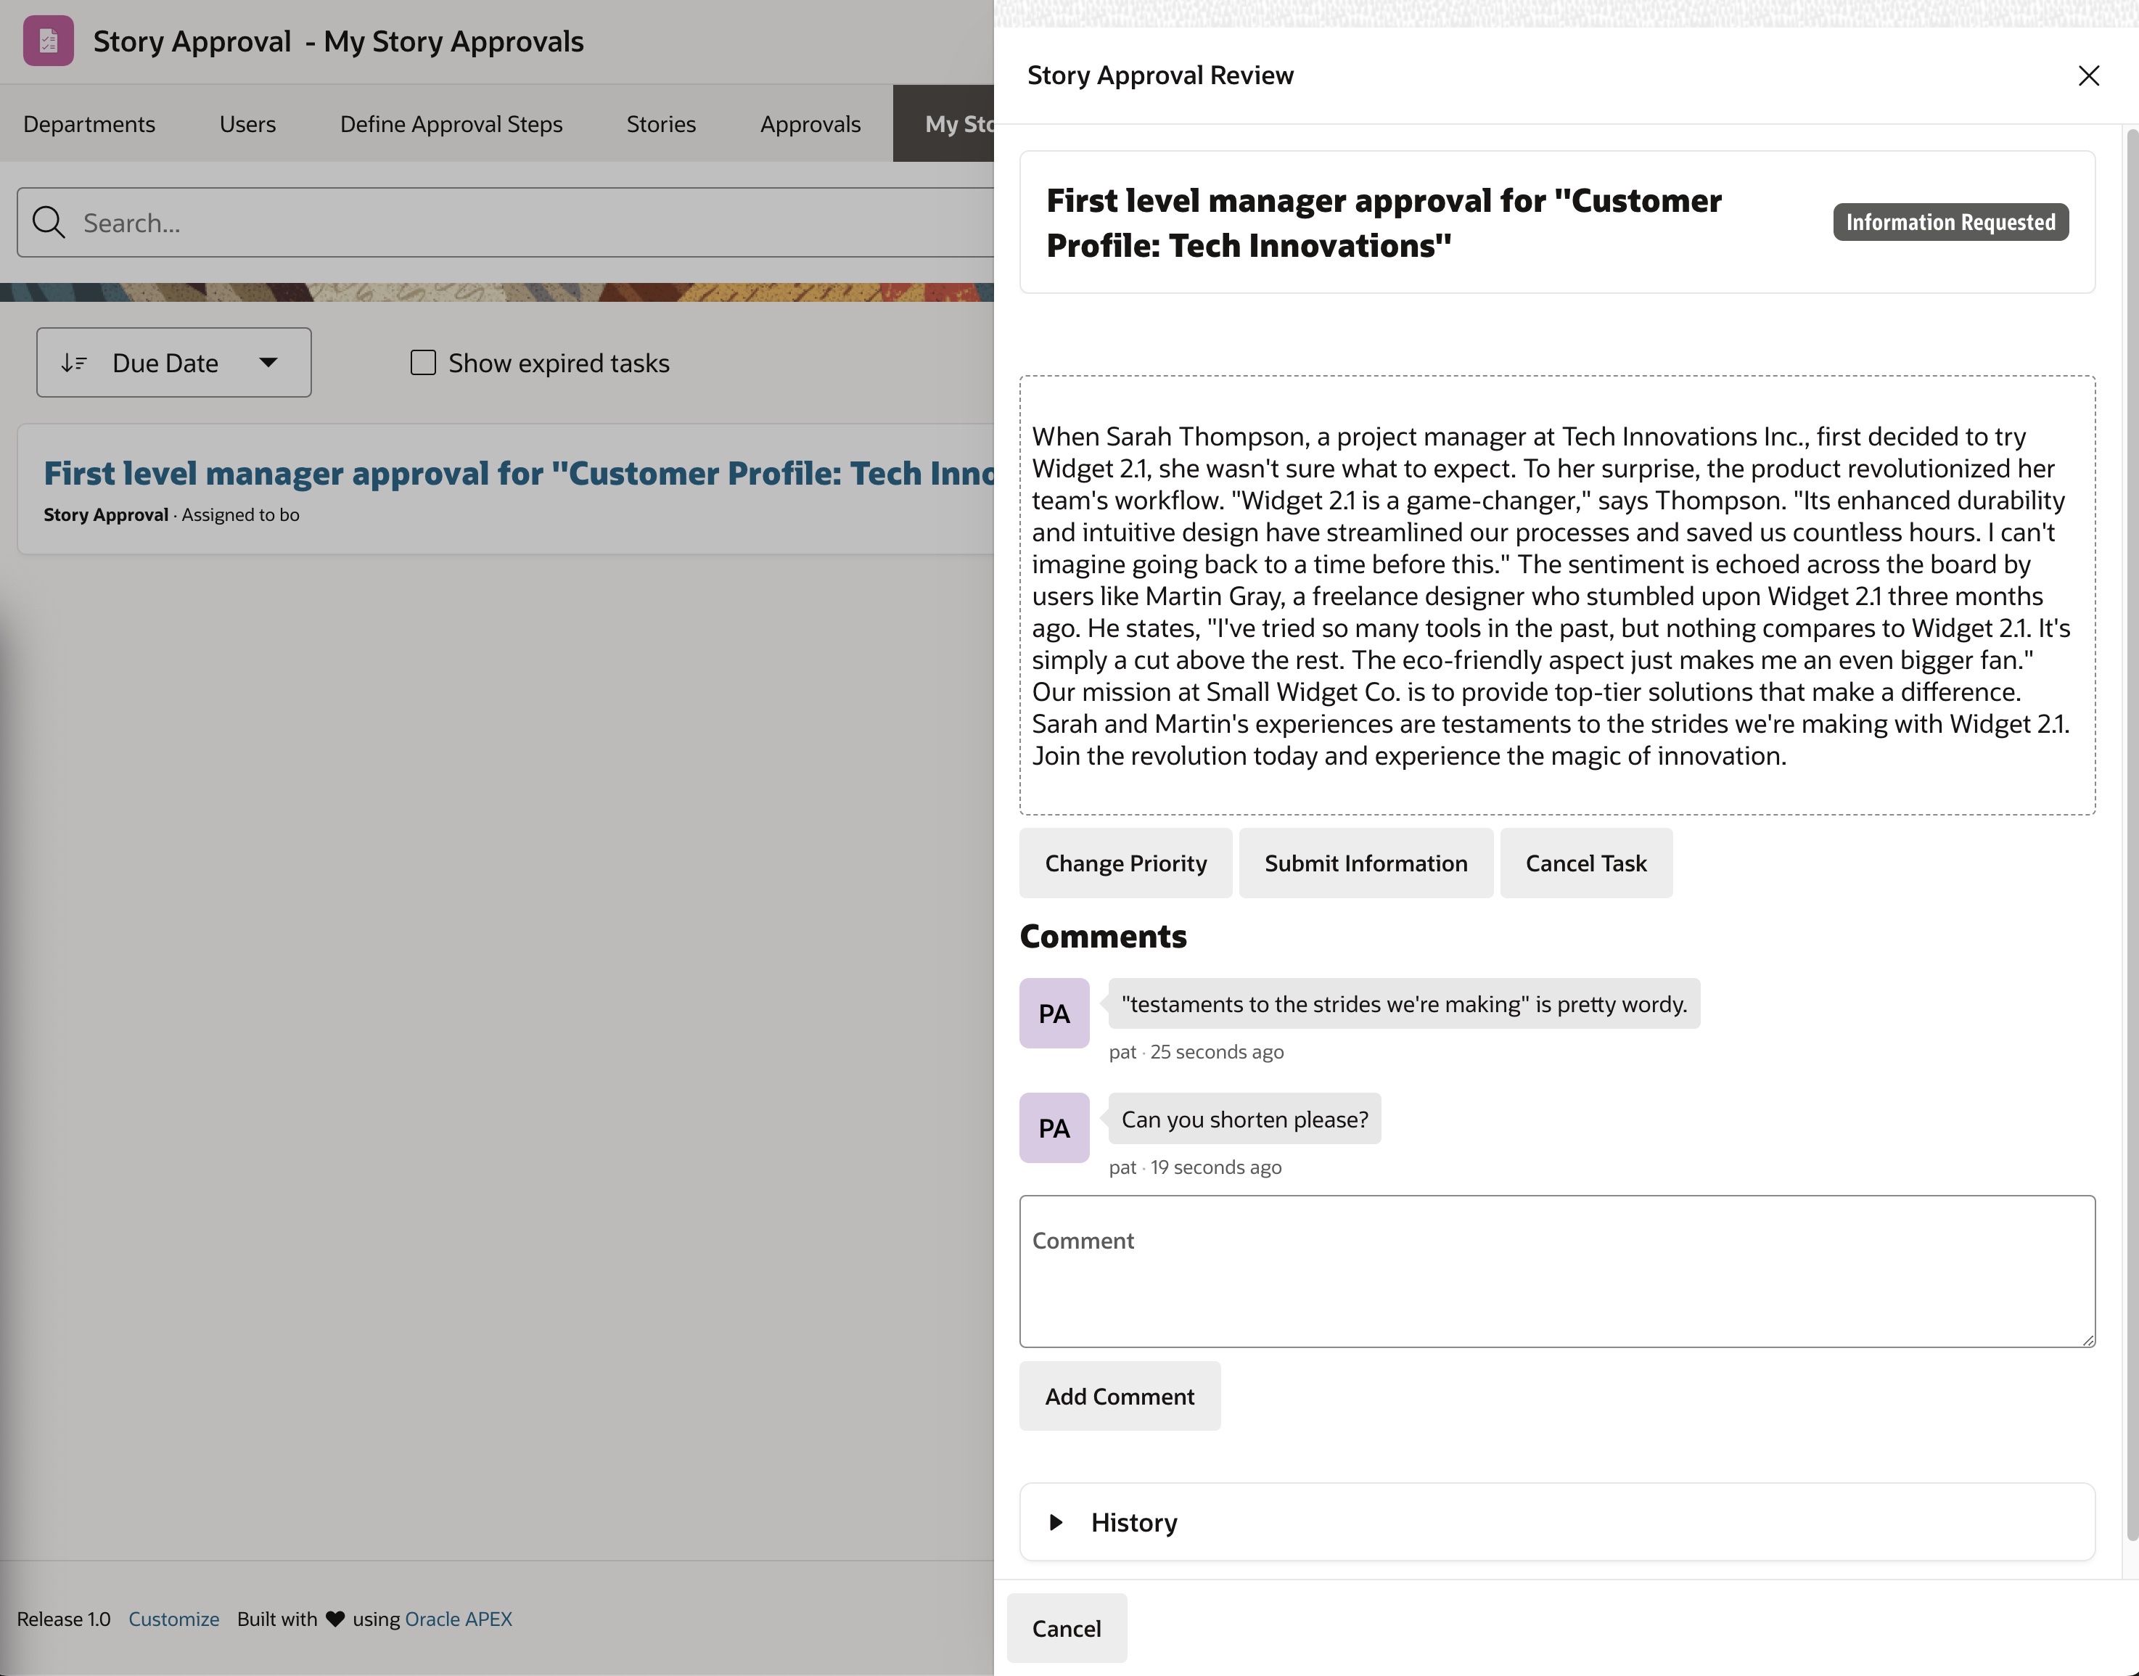Image resolution: width=2139 pixels, height=1676 pixels.
Task: Enable Show expired tasks checkbox
Action: [423, 363]
